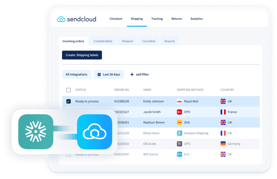Click the Amazon Shipping carrier icon

[x=180, y=133]
